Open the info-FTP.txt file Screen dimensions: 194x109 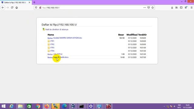(58, 54)
